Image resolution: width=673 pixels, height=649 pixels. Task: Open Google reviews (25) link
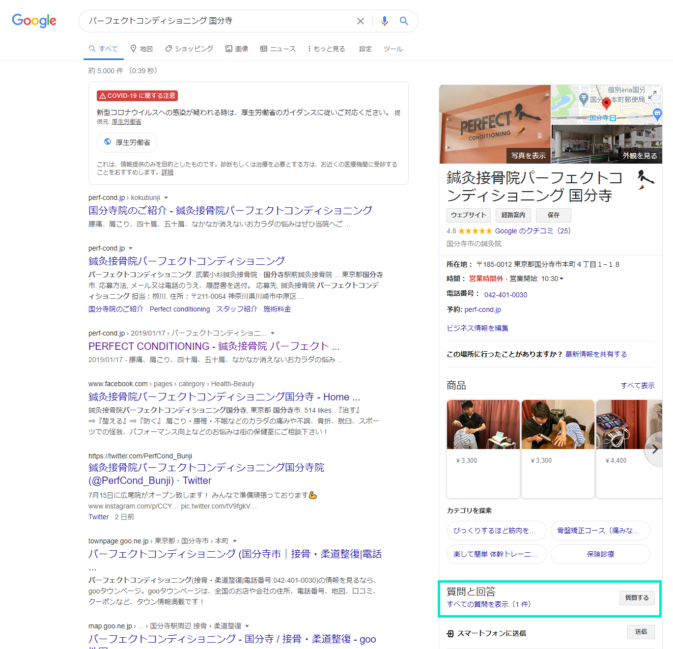pos(533,231)
